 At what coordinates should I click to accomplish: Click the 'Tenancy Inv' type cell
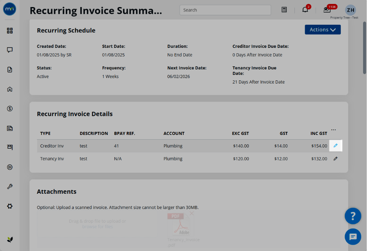(x=52, y=159)
